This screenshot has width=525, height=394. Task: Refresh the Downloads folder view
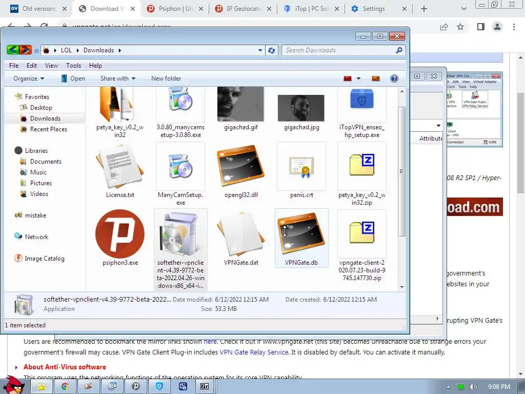[x=272, y=50]
